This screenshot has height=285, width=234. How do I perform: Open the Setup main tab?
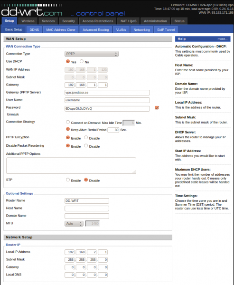point(9,21)
